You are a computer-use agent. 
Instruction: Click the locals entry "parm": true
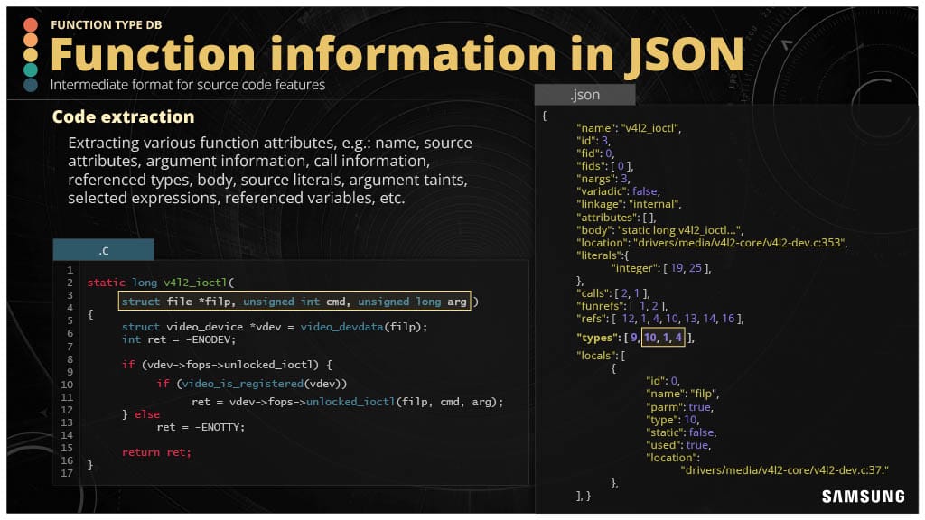(x=679, y=407)
